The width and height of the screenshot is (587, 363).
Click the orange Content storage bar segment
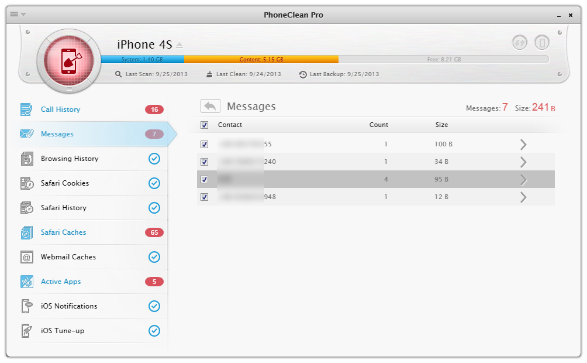[x=261, y=60]
